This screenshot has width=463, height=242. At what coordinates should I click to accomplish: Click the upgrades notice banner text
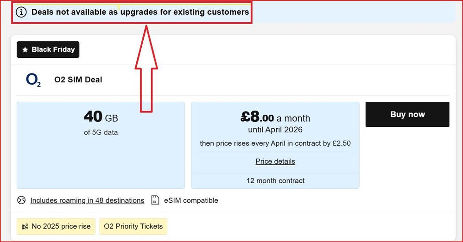(140, 12)
